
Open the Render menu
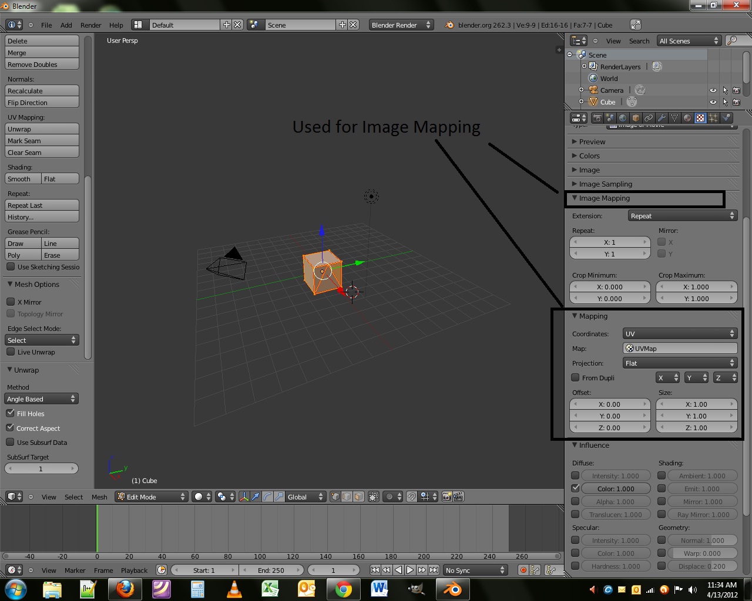[90, 25]
